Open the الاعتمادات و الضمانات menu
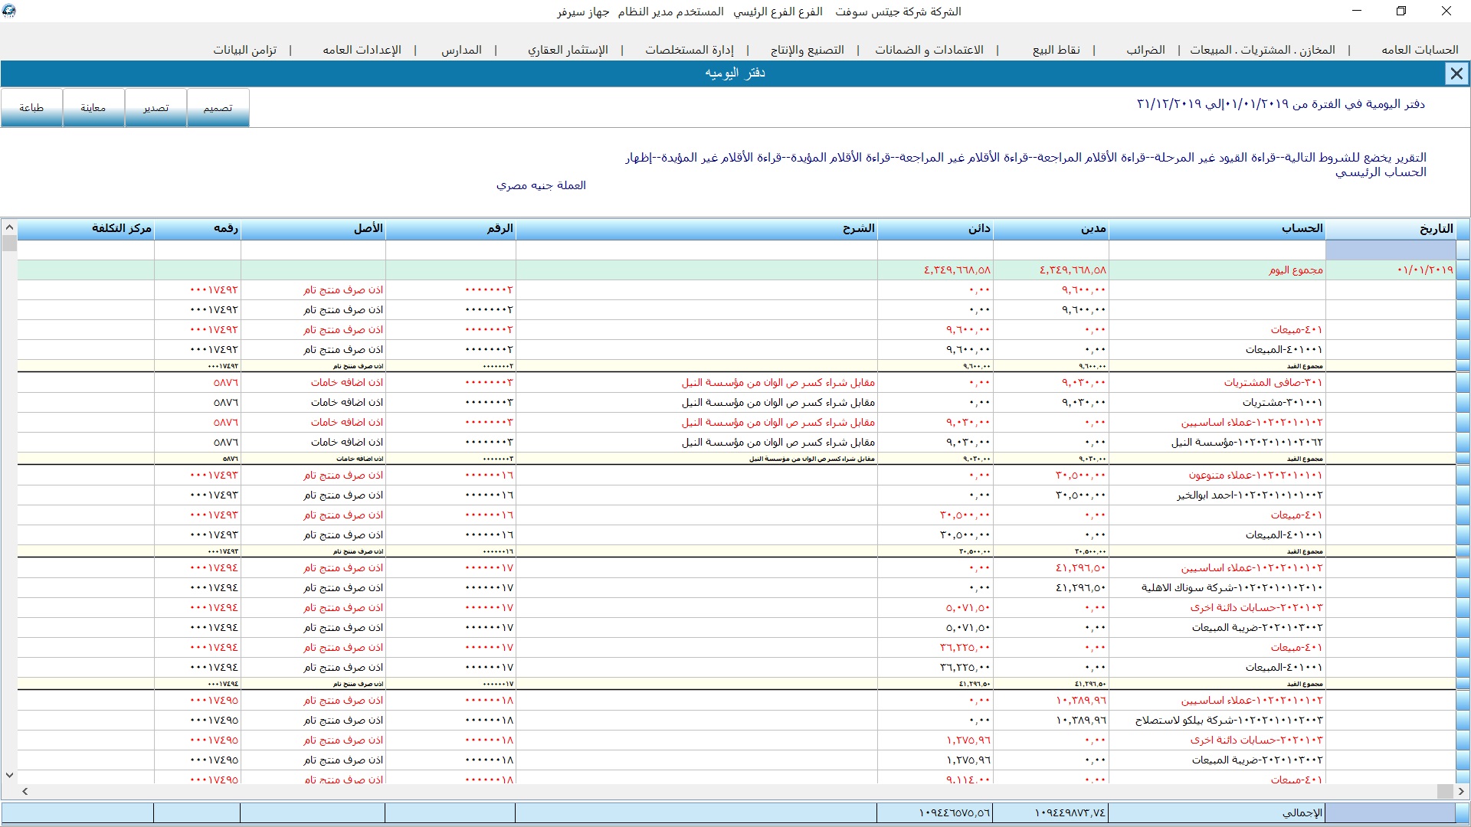Screen dimensions: 1471x827 click(929, 50)
